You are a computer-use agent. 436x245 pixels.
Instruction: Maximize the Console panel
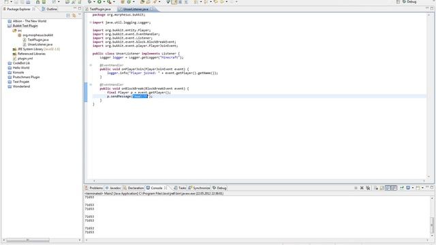pyautogui.click(x=432, y=188)
